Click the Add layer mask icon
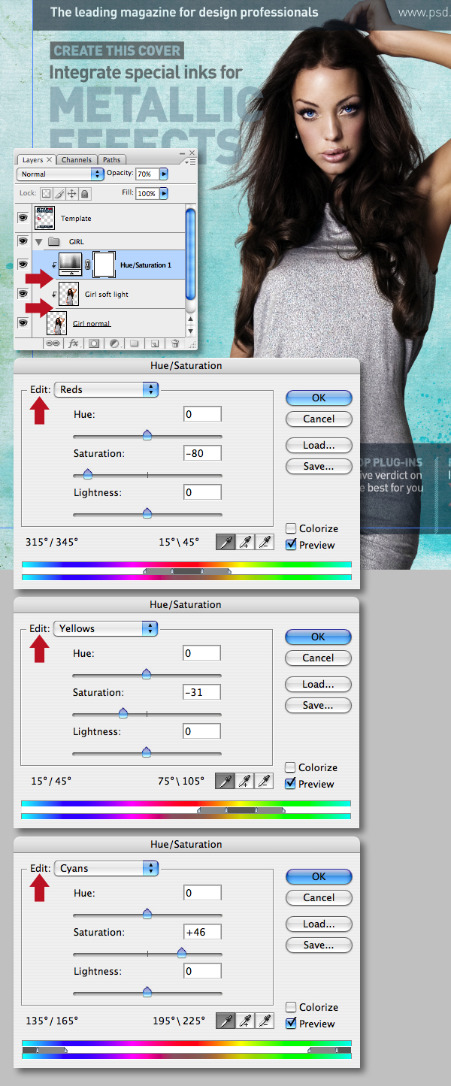451x1086 pixels. pyautogui.click(x=94, y=343)
